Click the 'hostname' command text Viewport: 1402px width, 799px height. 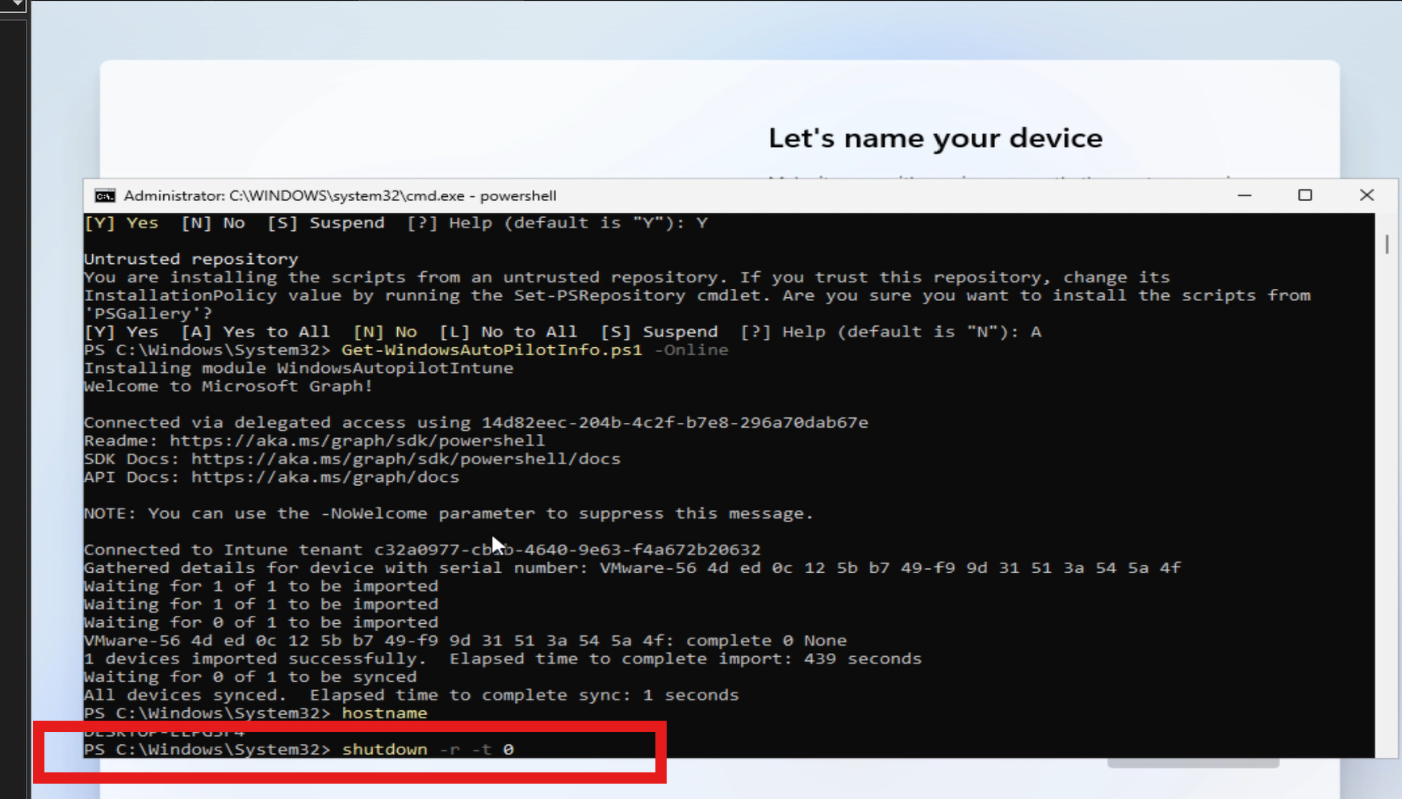point(384,713)
